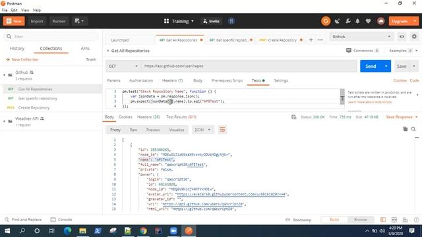Send the request
The height and width of the screenshot is (237, 422).
pos(371,66)
